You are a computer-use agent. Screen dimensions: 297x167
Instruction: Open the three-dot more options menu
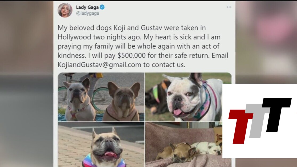tap(229, 7)
